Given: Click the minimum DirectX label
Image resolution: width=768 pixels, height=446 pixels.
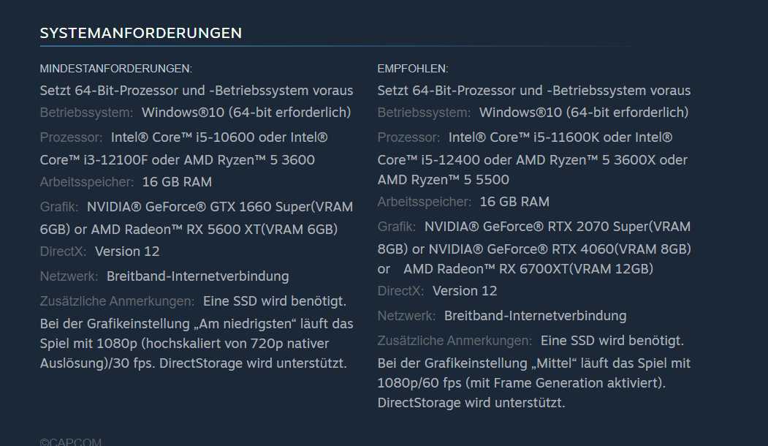Looking at the screenshot, I should [x=63, y=252].
